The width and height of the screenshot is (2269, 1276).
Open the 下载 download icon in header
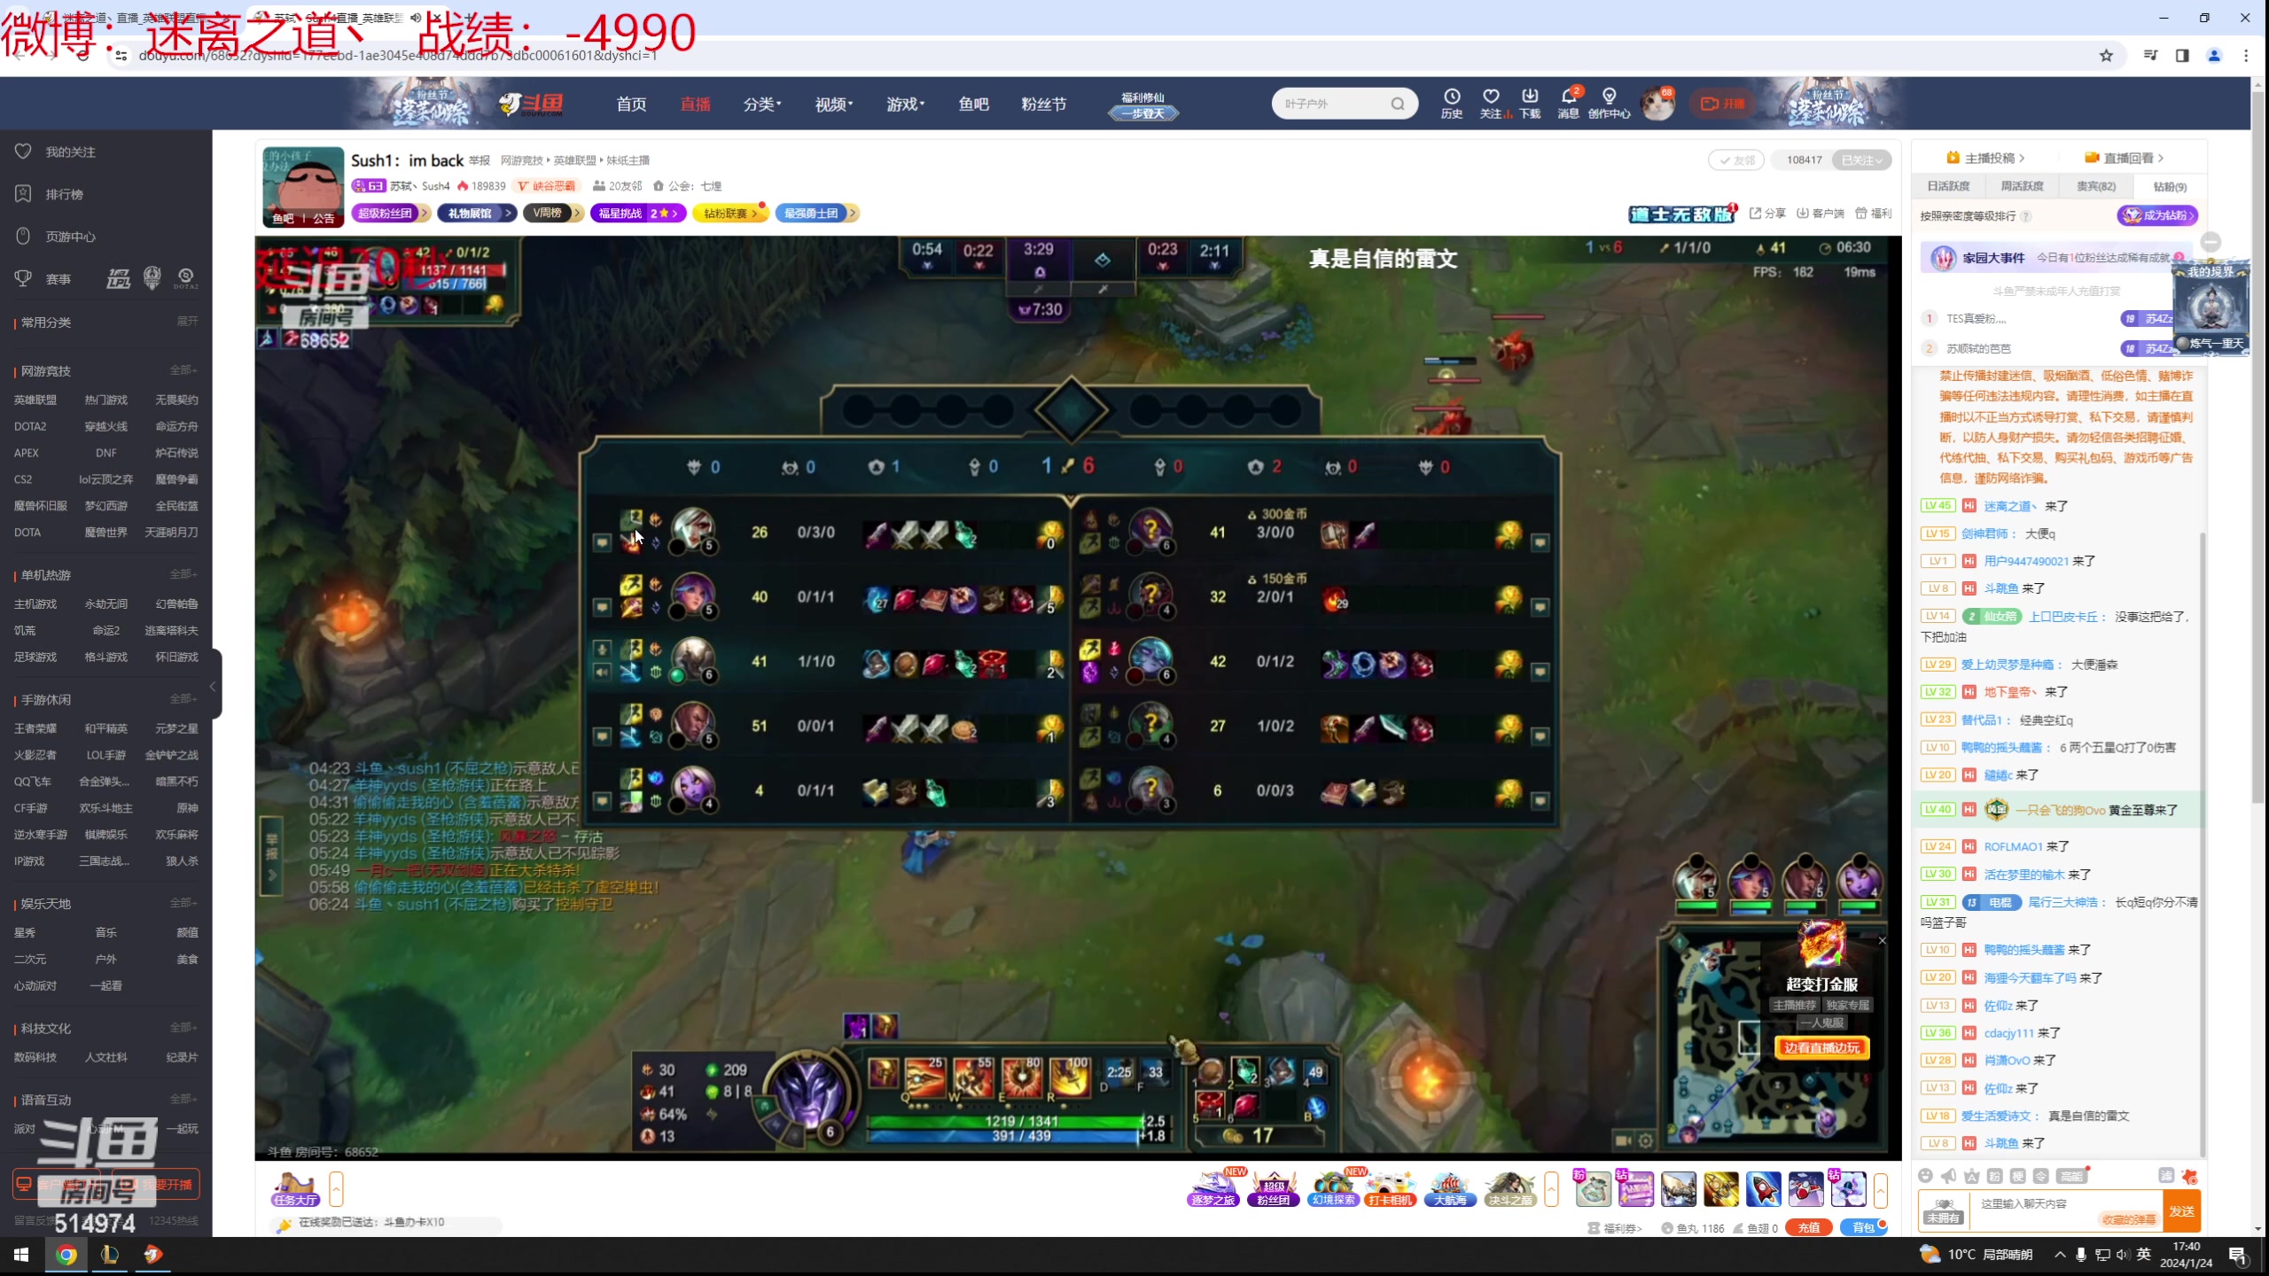pyautogui.click(x=1530, y=97)
